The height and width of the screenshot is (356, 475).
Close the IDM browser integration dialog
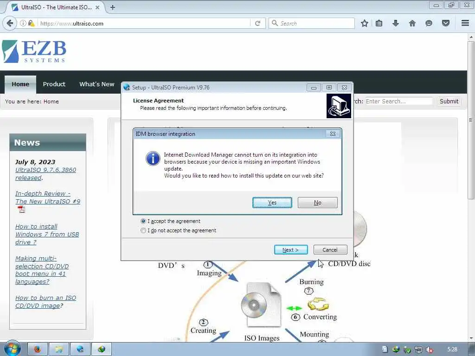pos(333,134)
